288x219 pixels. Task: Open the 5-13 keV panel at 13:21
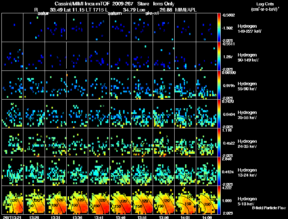coord(13,200)
